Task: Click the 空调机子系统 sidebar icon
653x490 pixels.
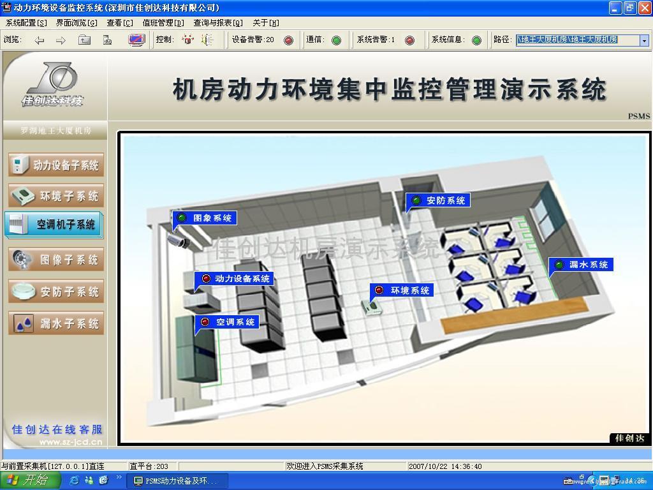Action: tap(55, 225)
